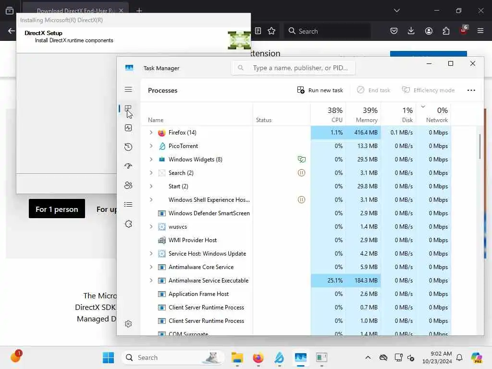Open Firefox list all tabs dropdown

click(x=396, y=11)
